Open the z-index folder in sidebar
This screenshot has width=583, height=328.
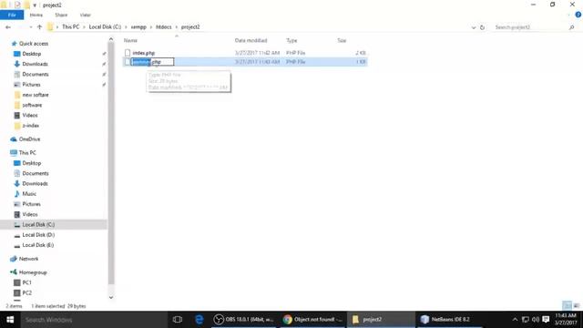click(x=30, y=126)
